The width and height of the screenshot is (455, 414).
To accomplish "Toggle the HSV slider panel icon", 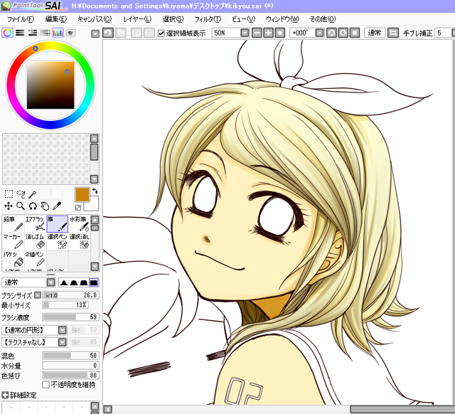I will 33,33.
